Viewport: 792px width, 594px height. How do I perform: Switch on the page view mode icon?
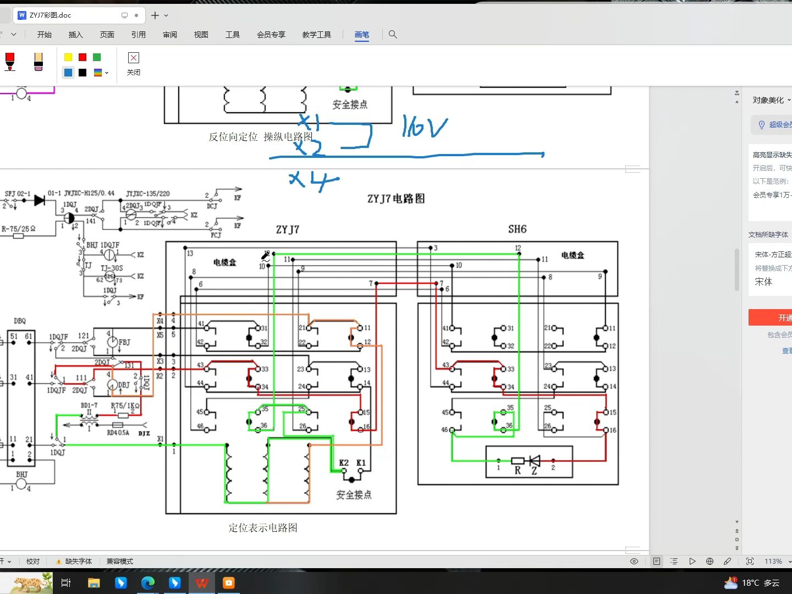pos(656,561)
